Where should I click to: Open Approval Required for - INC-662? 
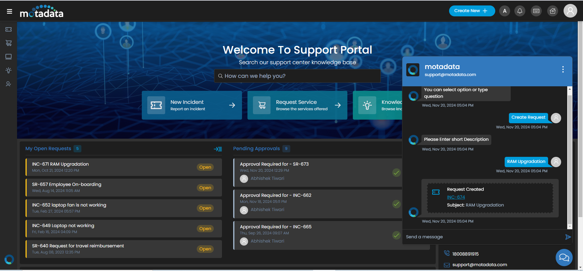click(x=276, y=195)
